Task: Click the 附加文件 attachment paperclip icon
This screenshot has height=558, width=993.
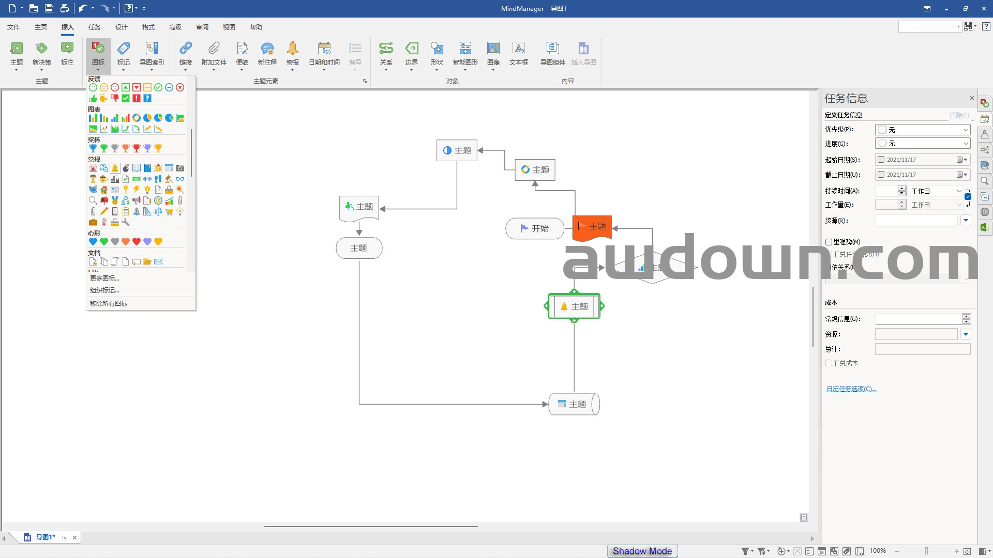Action: 214,49
